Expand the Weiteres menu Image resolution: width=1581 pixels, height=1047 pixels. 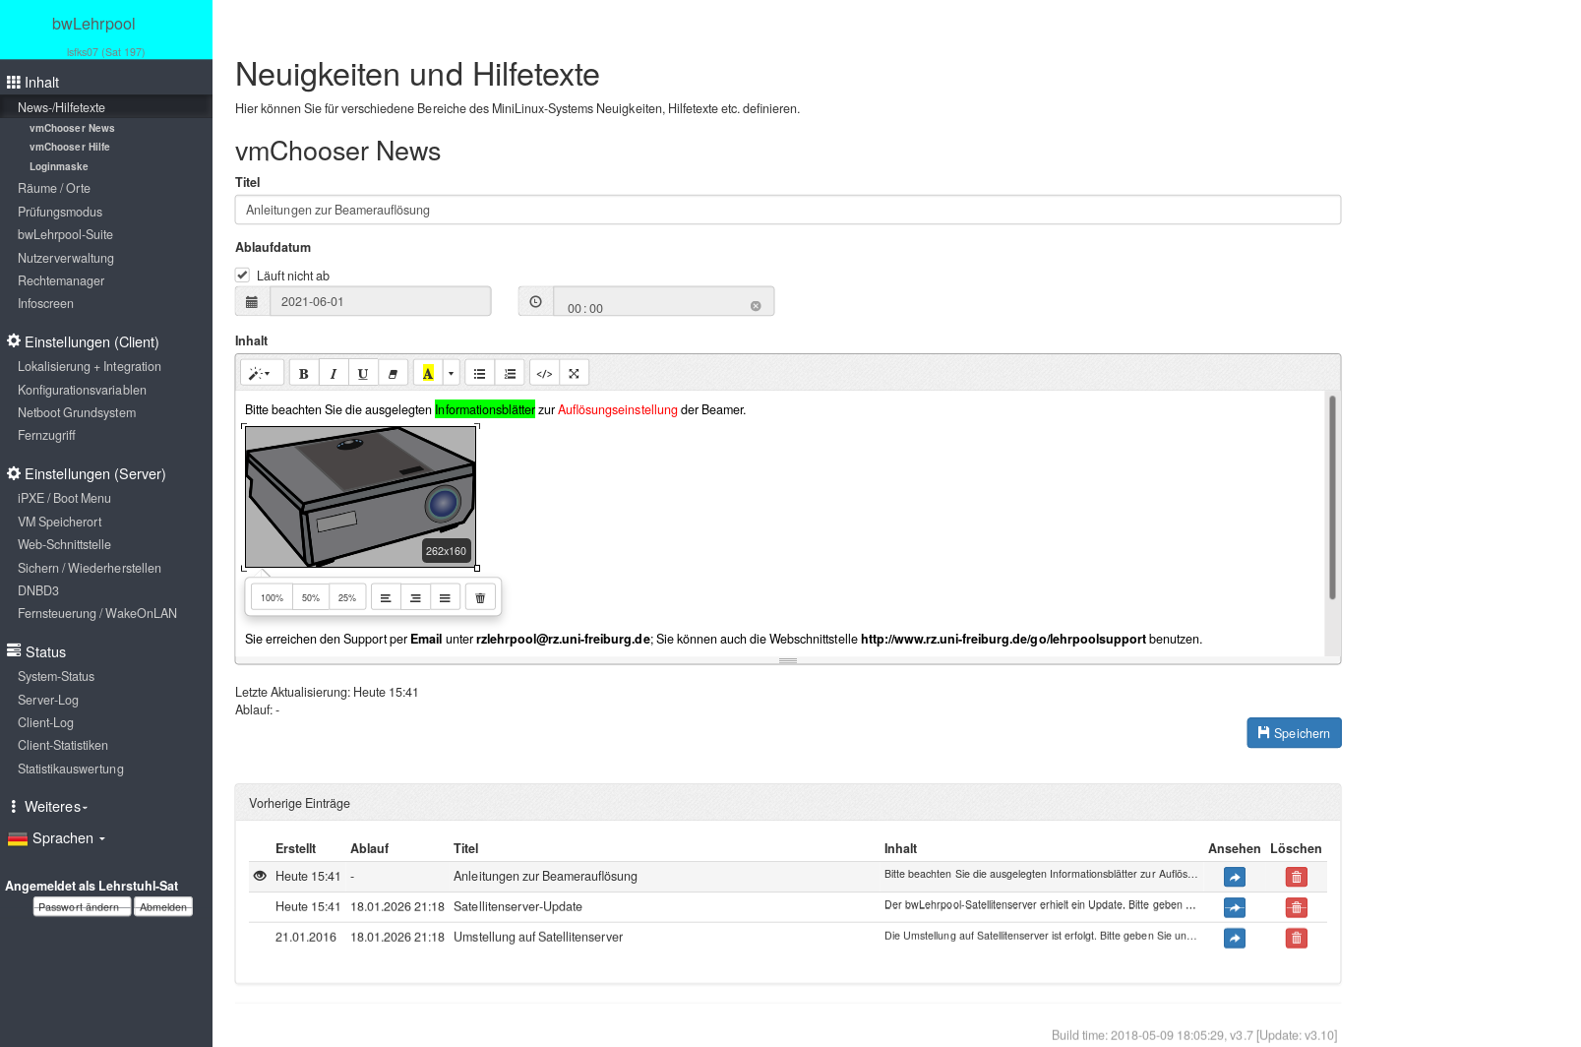pos(55,807)
